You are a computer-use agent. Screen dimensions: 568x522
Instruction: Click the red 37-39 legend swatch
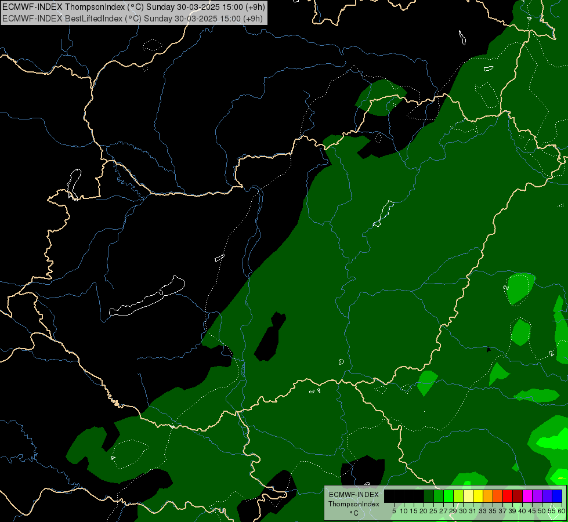(508, 496)
